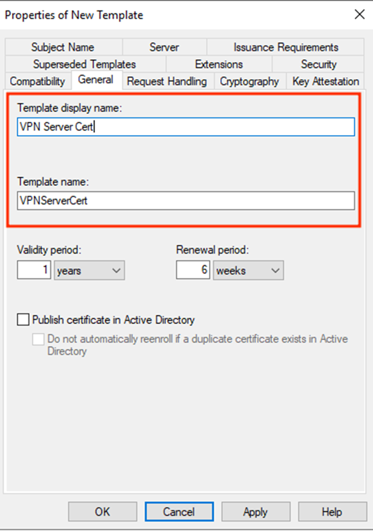
Task: Click the validity period number box
Action: pos(34,270)
